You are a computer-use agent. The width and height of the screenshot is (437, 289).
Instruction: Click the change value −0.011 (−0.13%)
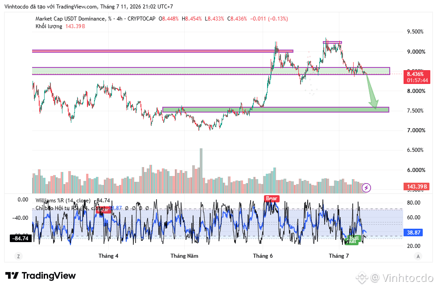point(269,19)
